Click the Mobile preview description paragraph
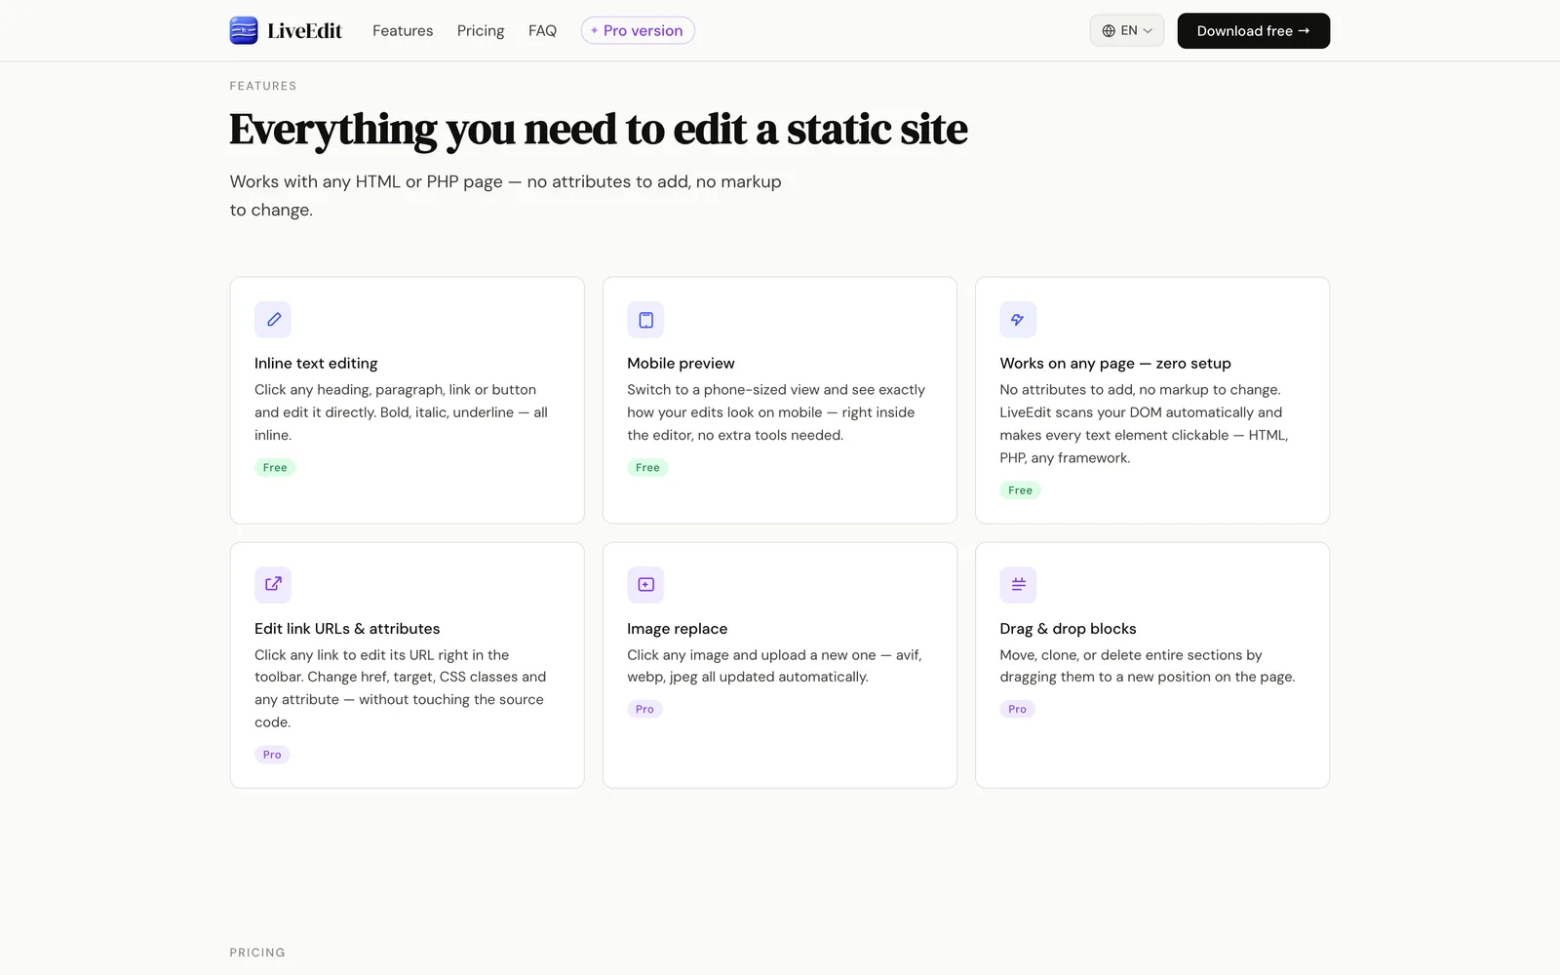The height and width of the screenshot is (975, 1560). click(x=776, y=412)
